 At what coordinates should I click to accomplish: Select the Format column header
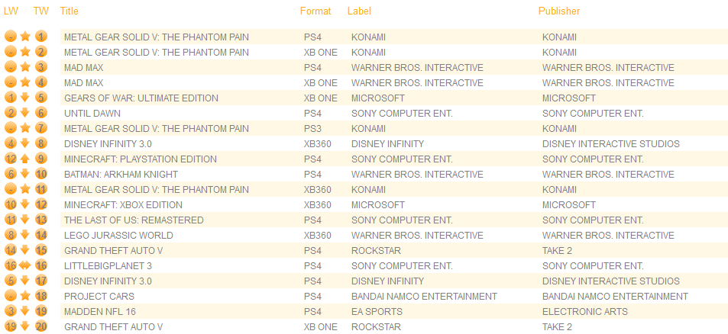click(315, 11)
